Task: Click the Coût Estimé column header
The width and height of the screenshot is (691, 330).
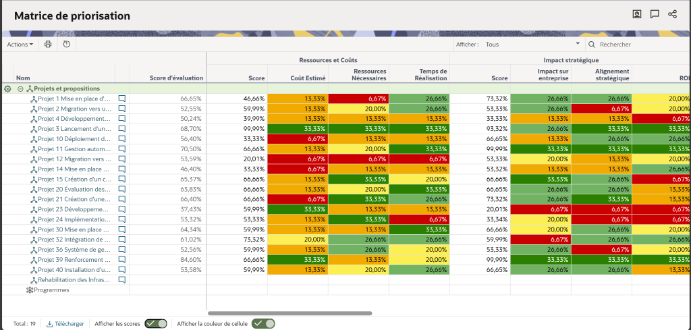Action: (x=308, y=78)
